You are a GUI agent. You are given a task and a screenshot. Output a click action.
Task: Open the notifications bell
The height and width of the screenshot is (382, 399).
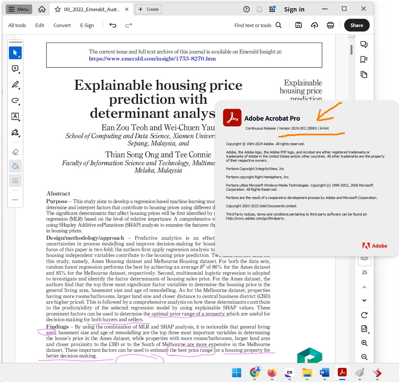pyautogui.click(x=259, y=9)
